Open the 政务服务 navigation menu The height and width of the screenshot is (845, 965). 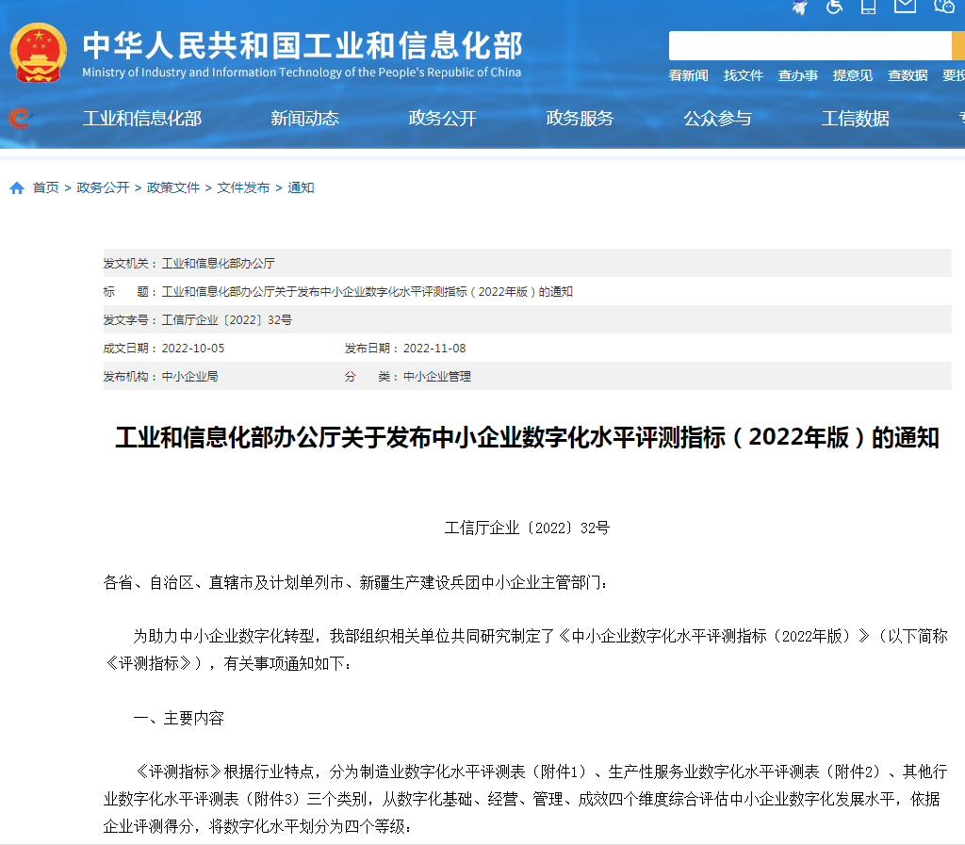[581, 119]
